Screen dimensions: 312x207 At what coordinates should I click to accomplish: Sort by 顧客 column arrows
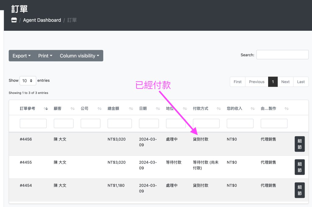click(73, 109)
